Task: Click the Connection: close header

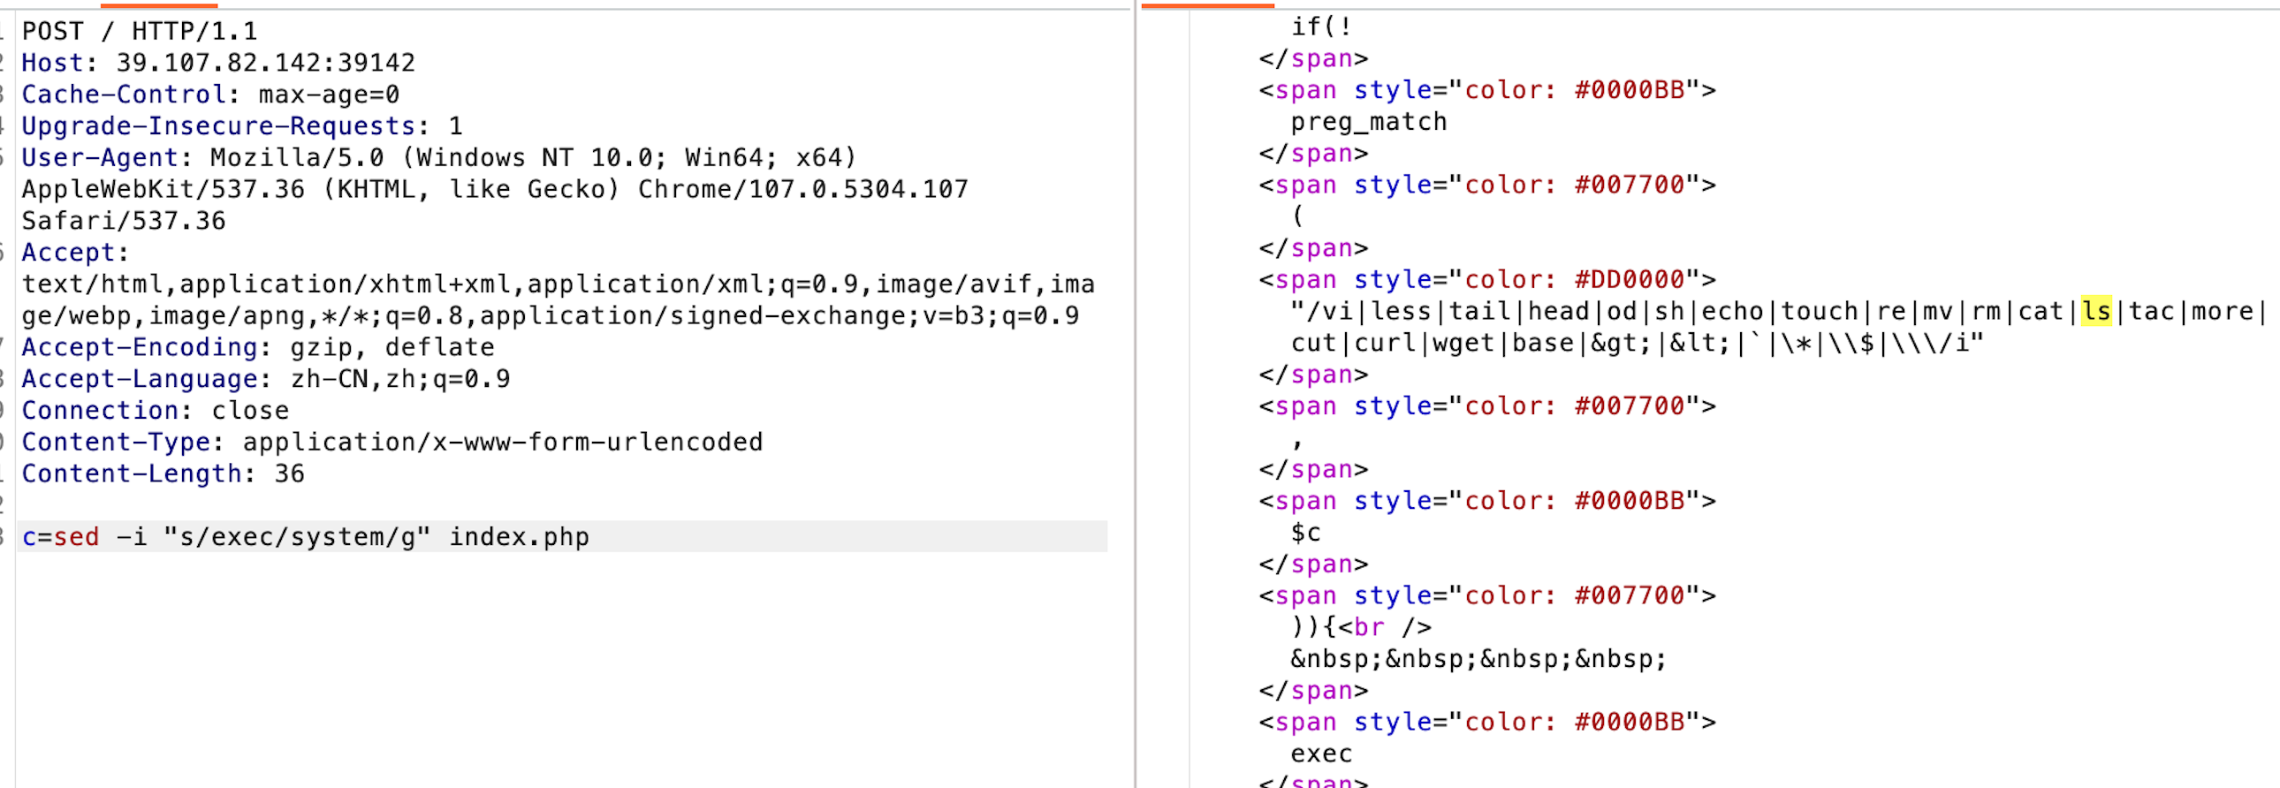Action: click(x=155, y=411)
